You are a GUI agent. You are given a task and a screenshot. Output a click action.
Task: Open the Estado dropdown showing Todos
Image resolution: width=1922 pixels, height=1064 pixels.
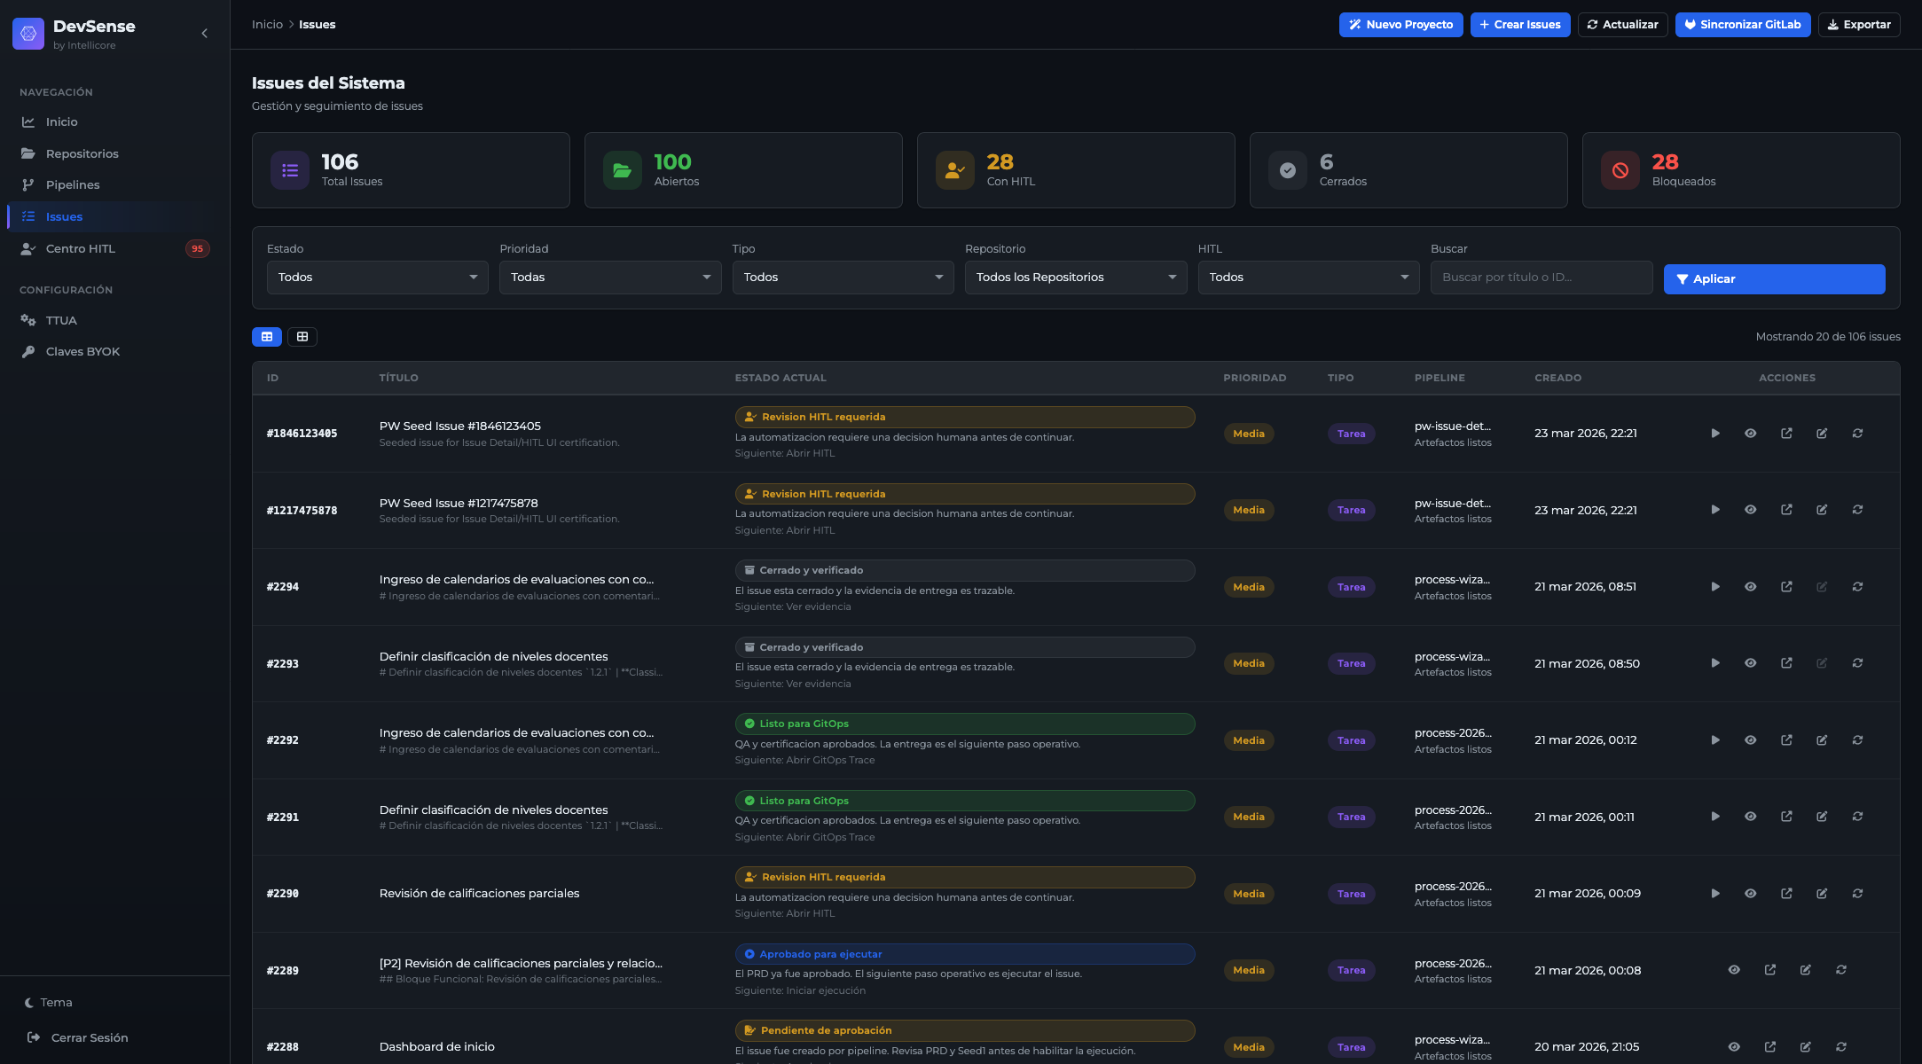[x=376, y=277]
